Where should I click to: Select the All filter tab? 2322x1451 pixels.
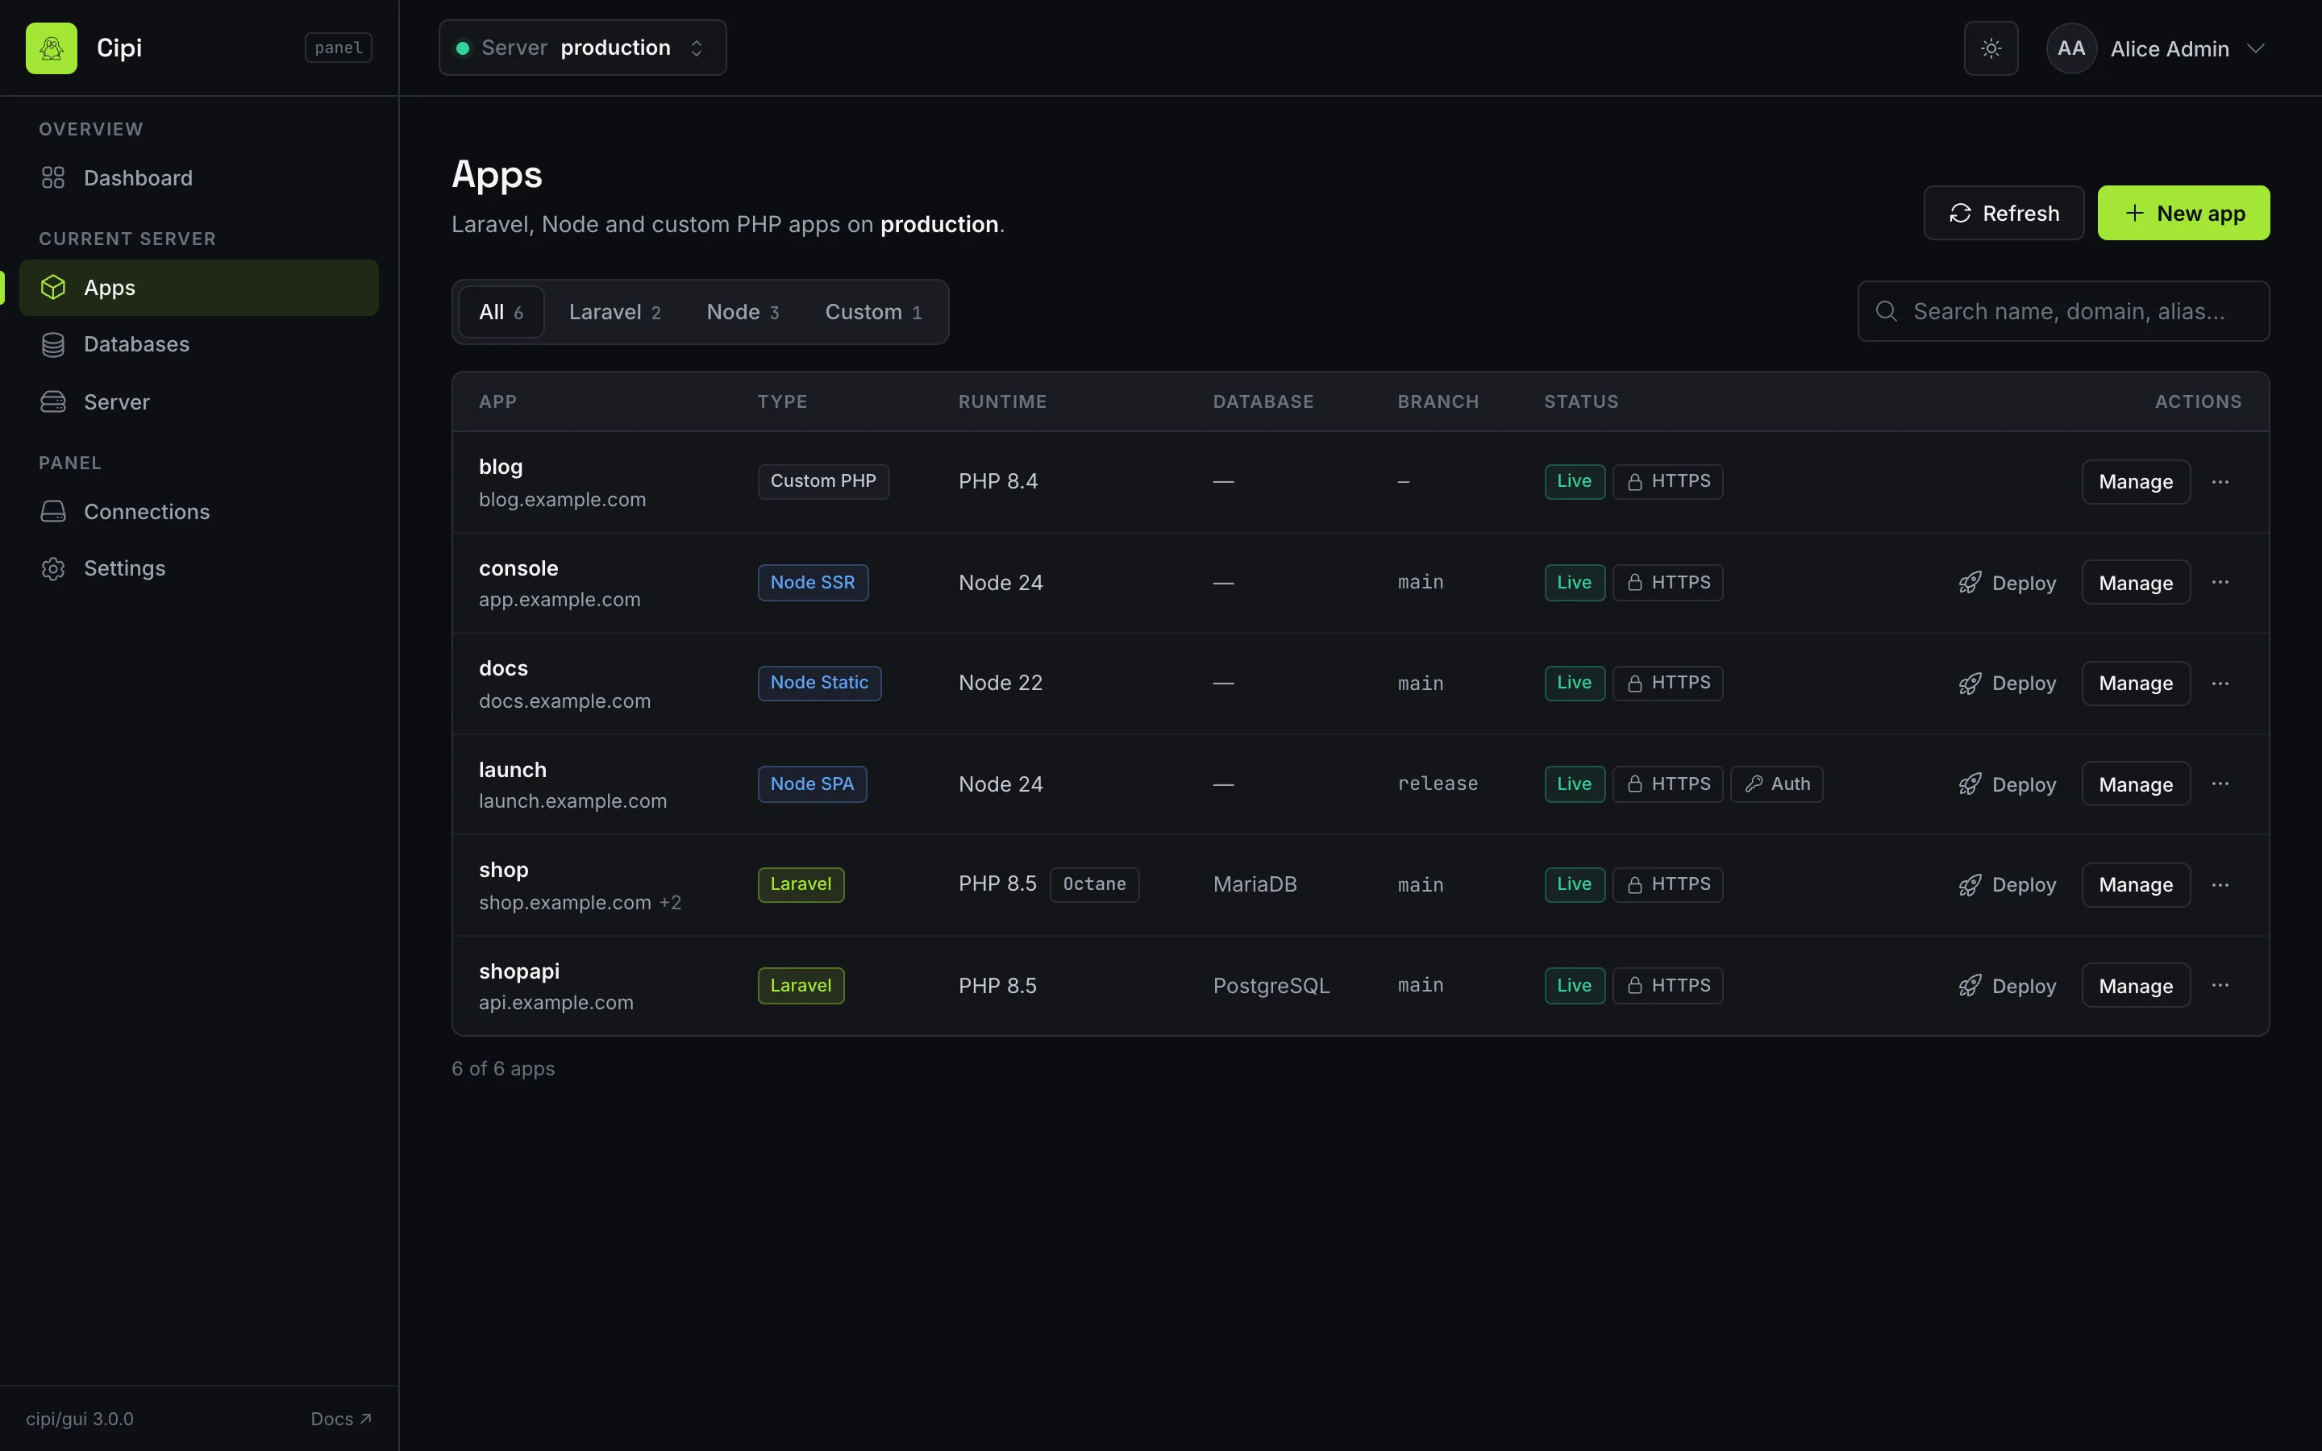[x=501, y=312]
